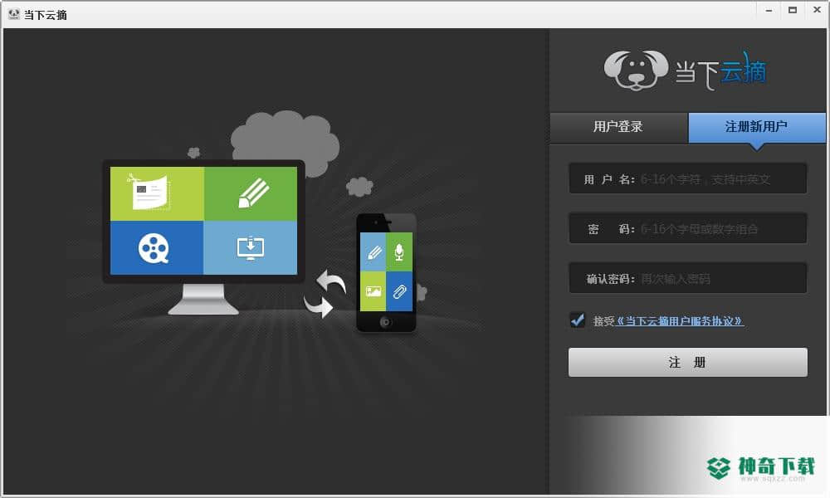Select the 注册新用户 tab
The height and width of the screenshot is (498, 830).
757,127
